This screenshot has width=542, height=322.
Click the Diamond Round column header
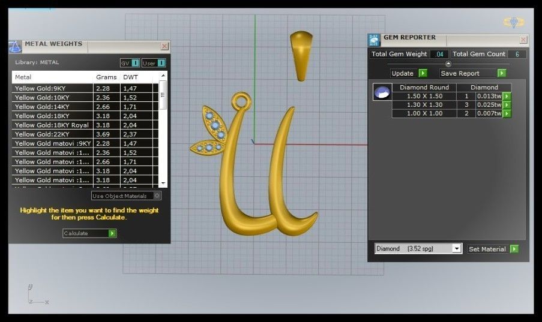424,88
